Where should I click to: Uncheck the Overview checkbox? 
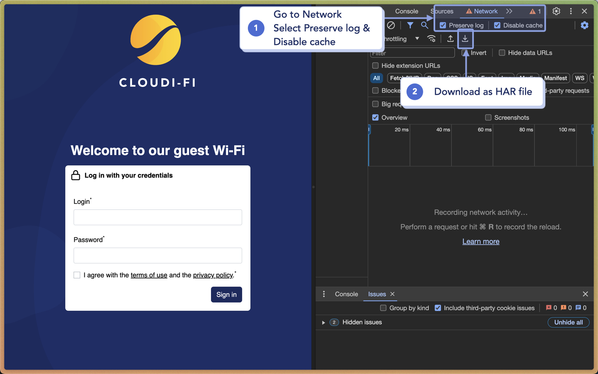[x=375, y=118]
